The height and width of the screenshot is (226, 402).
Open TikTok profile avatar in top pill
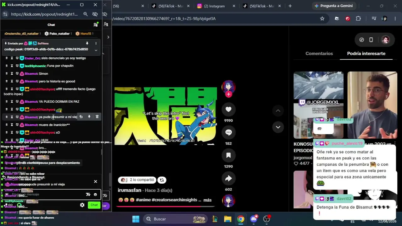click(385, 40)
